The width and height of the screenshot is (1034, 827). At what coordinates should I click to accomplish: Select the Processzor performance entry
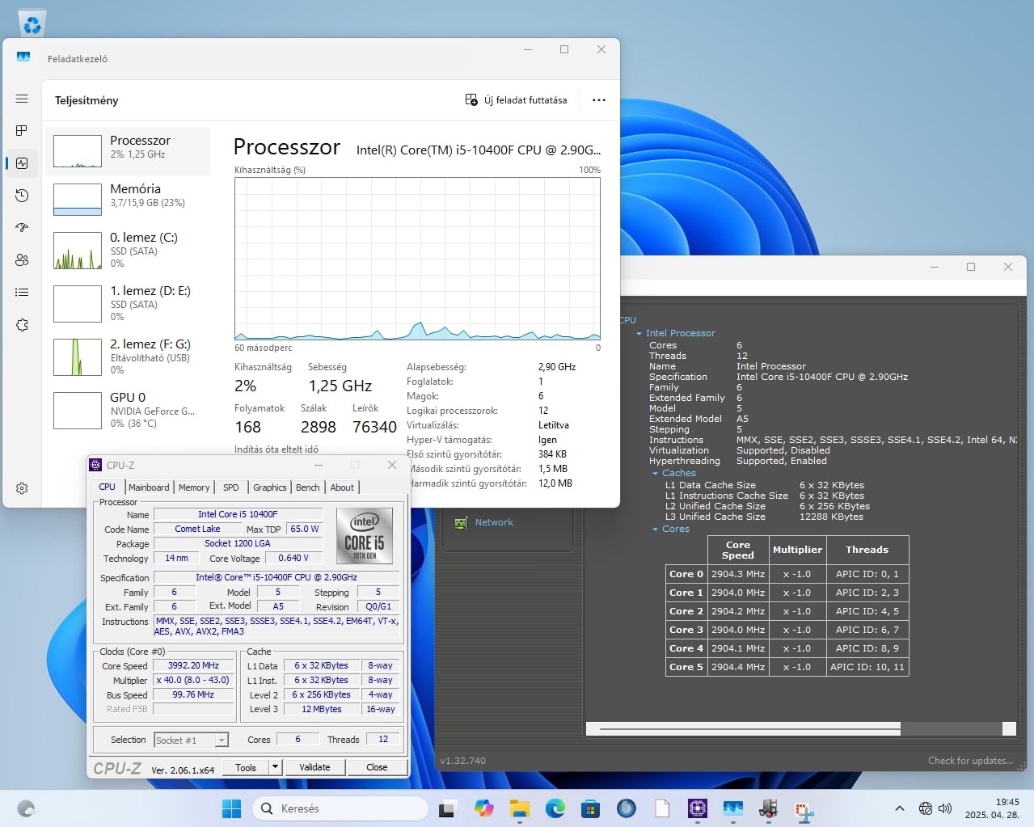[128, 151]
